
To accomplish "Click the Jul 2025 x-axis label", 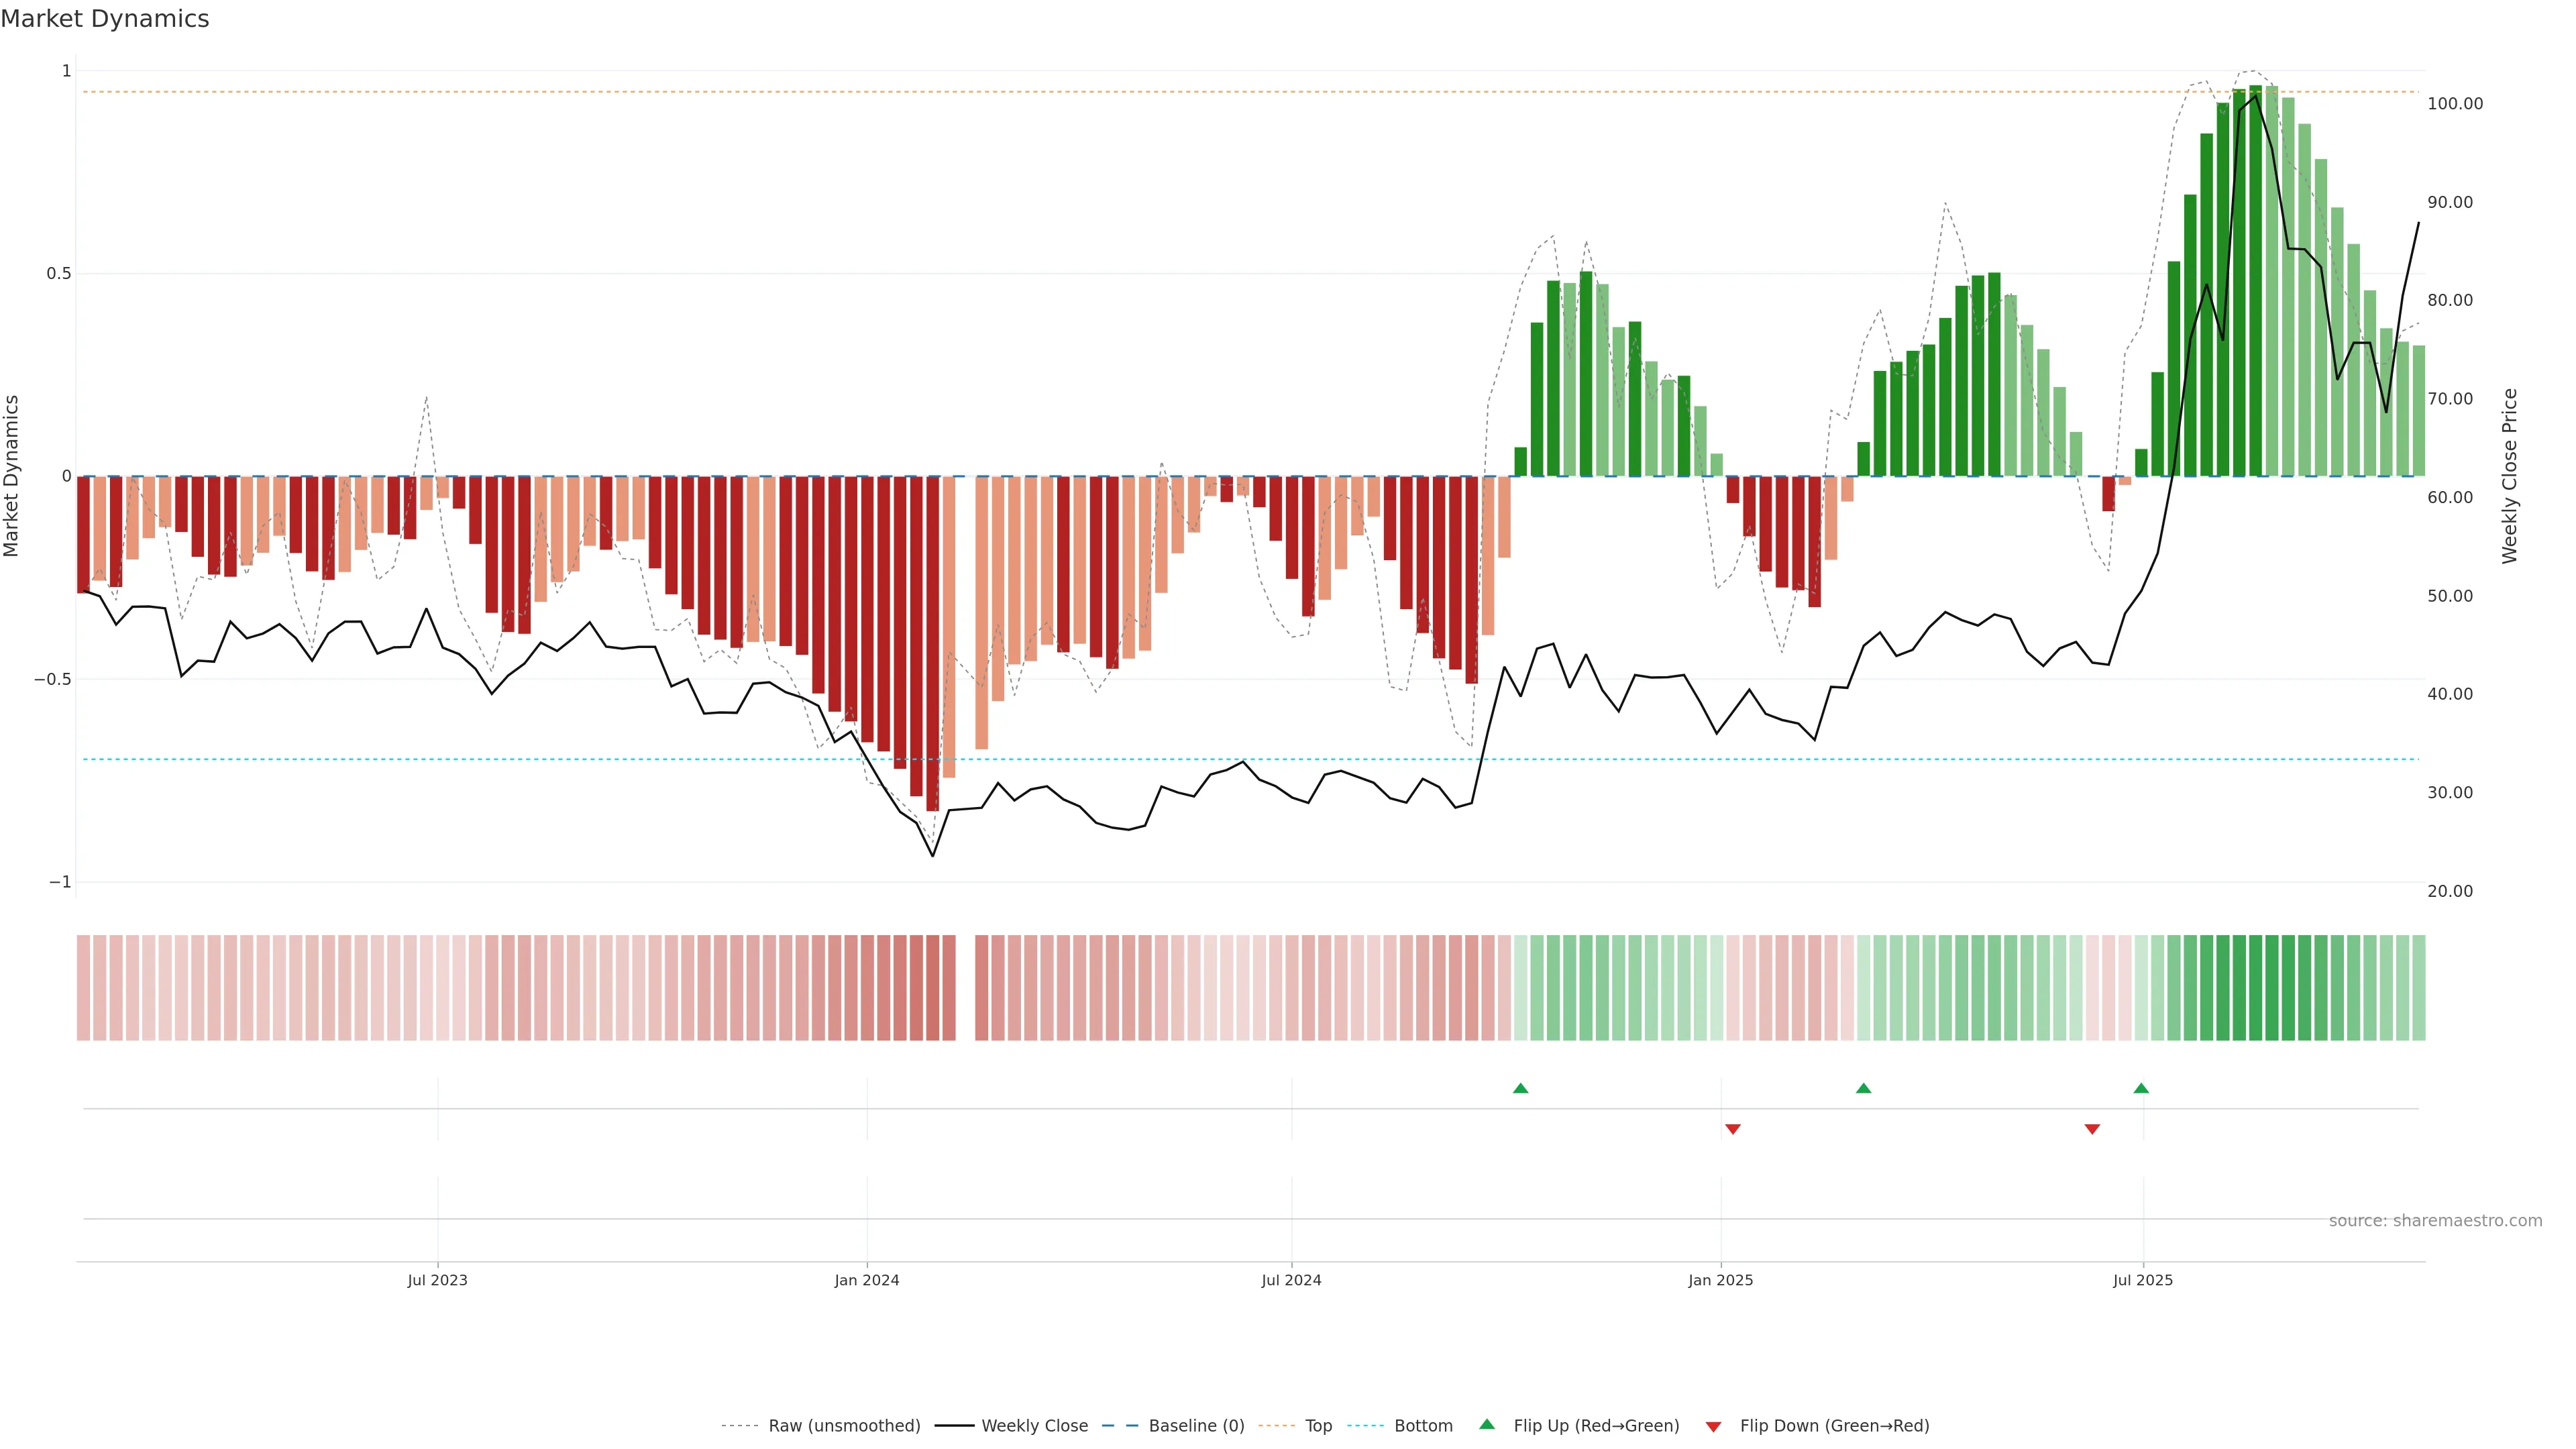I will (x=2143, y=1280).
